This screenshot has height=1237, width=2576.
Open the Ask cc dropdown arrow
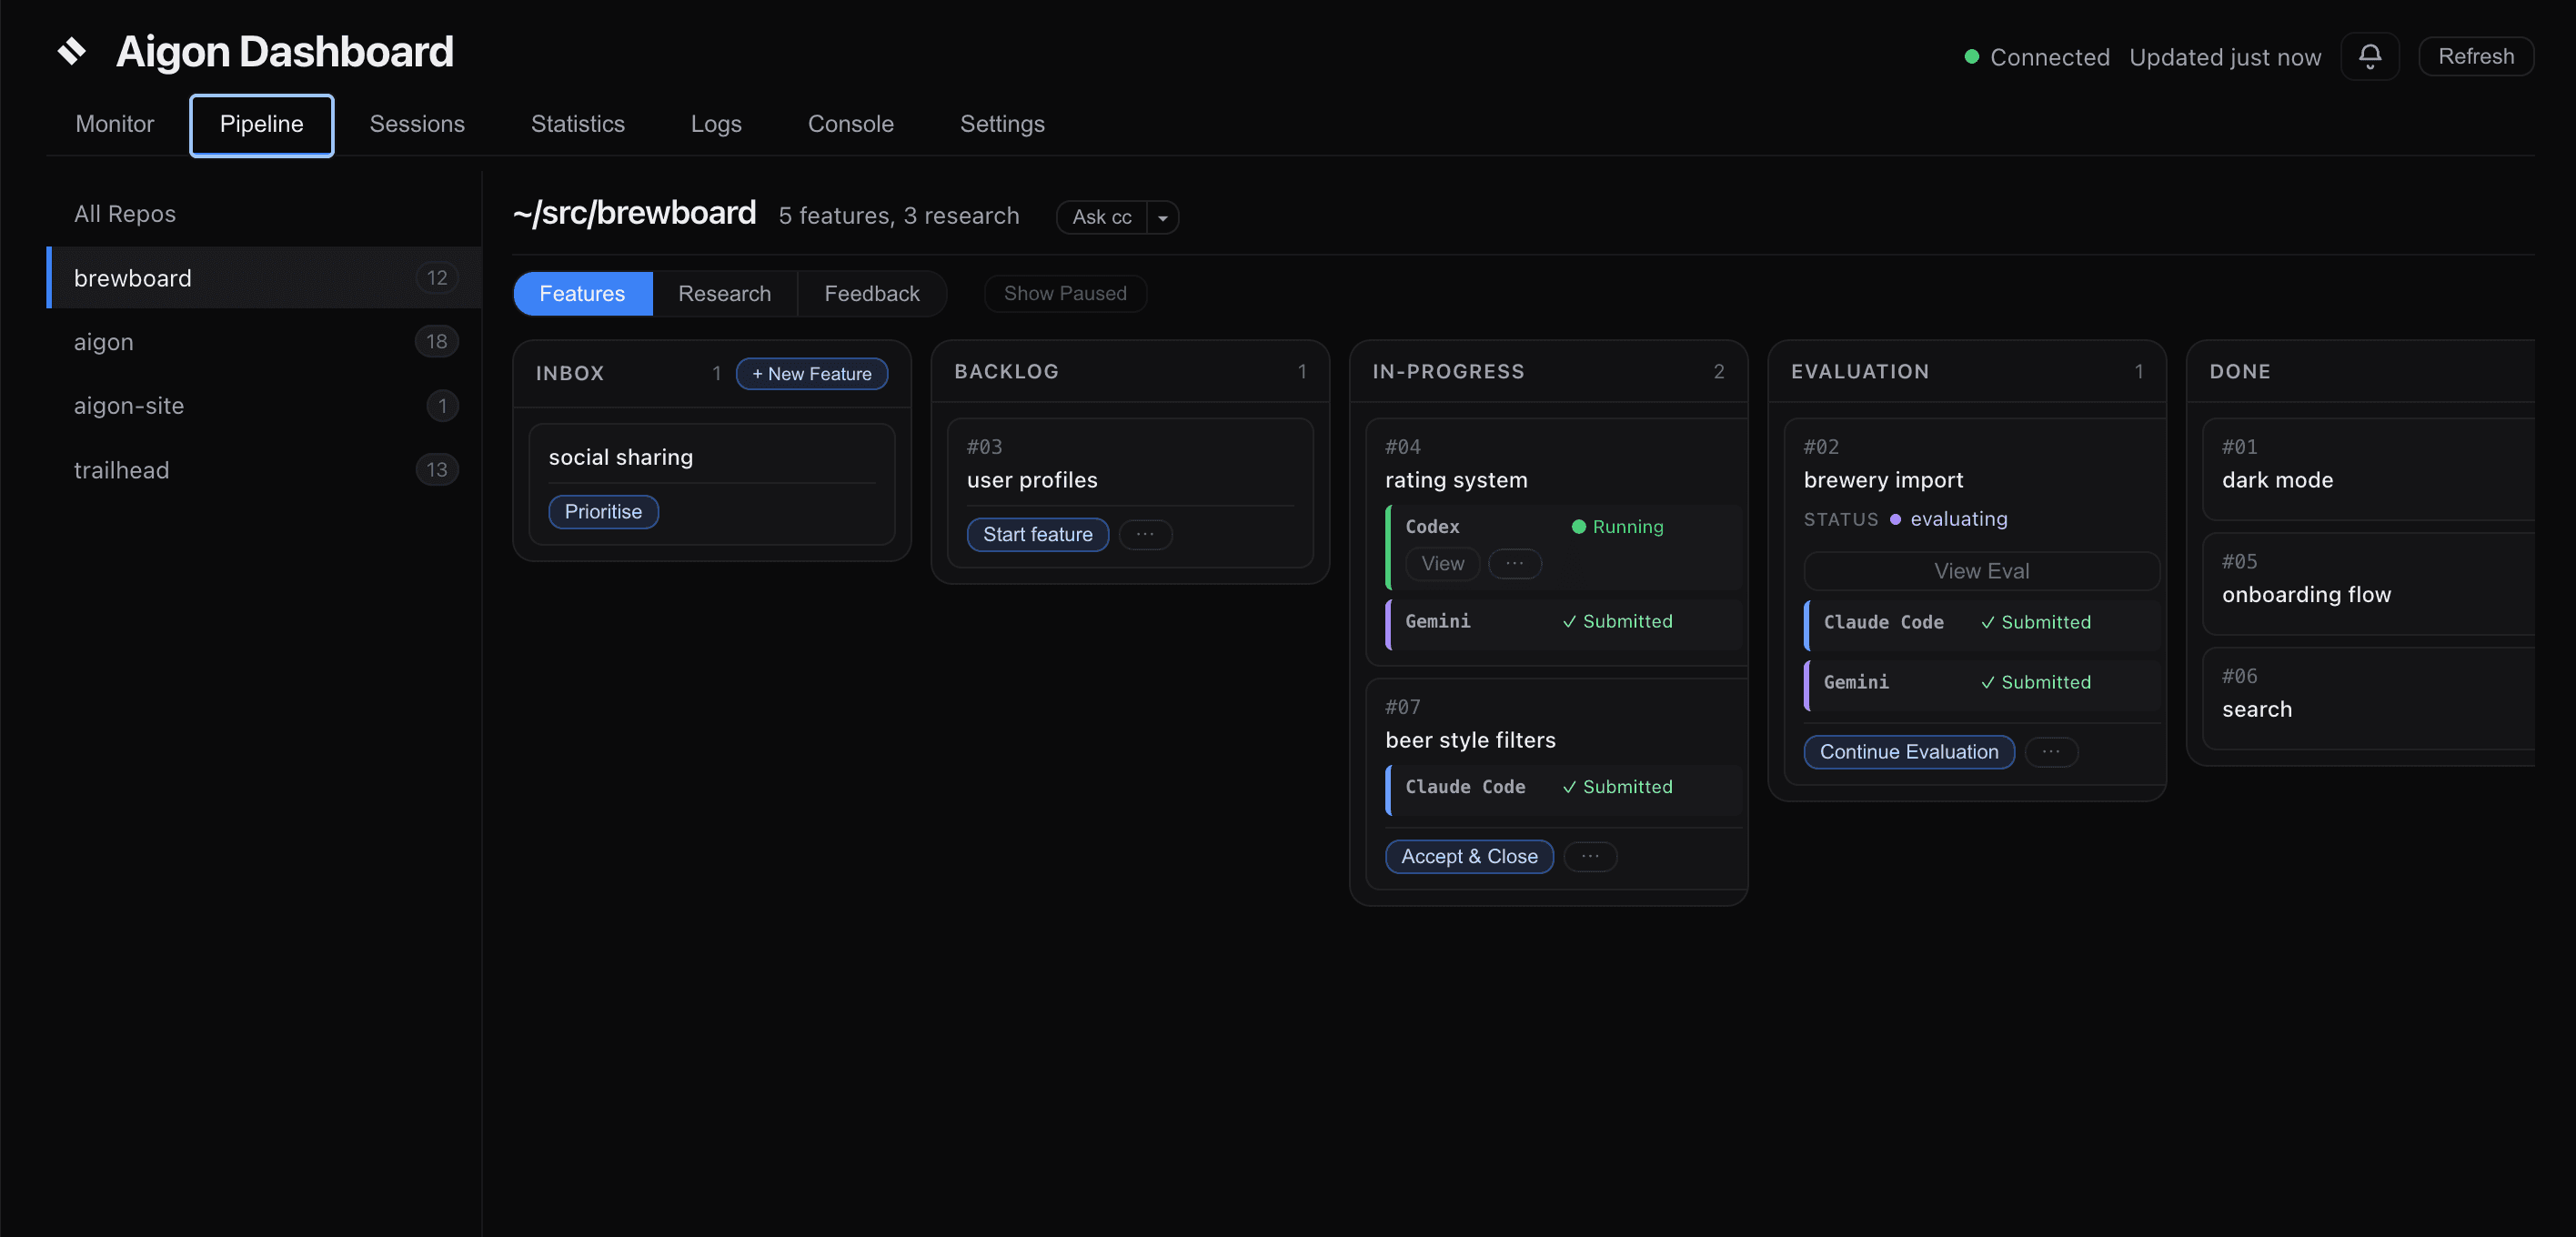pos(1162,217)
